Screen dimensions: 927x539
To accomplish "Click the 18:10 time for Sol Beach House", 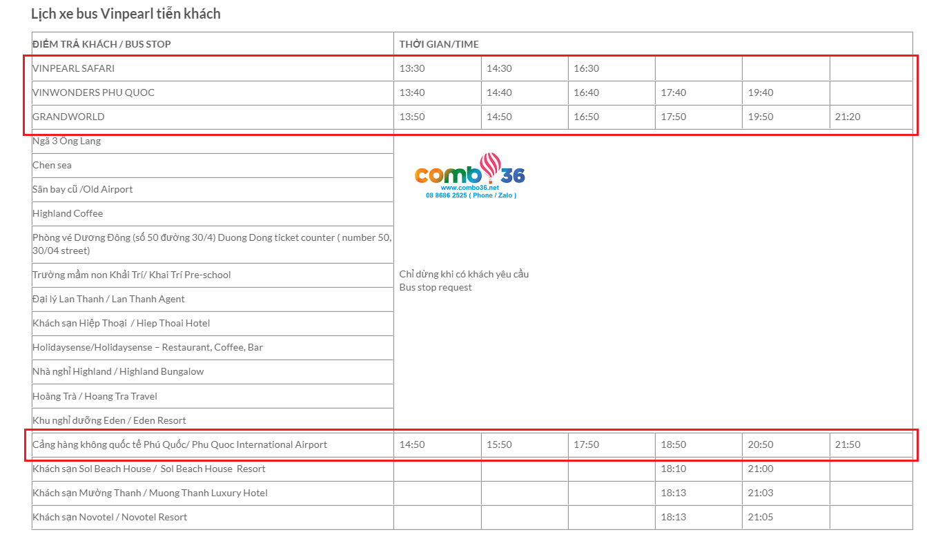I will [674, 469].
